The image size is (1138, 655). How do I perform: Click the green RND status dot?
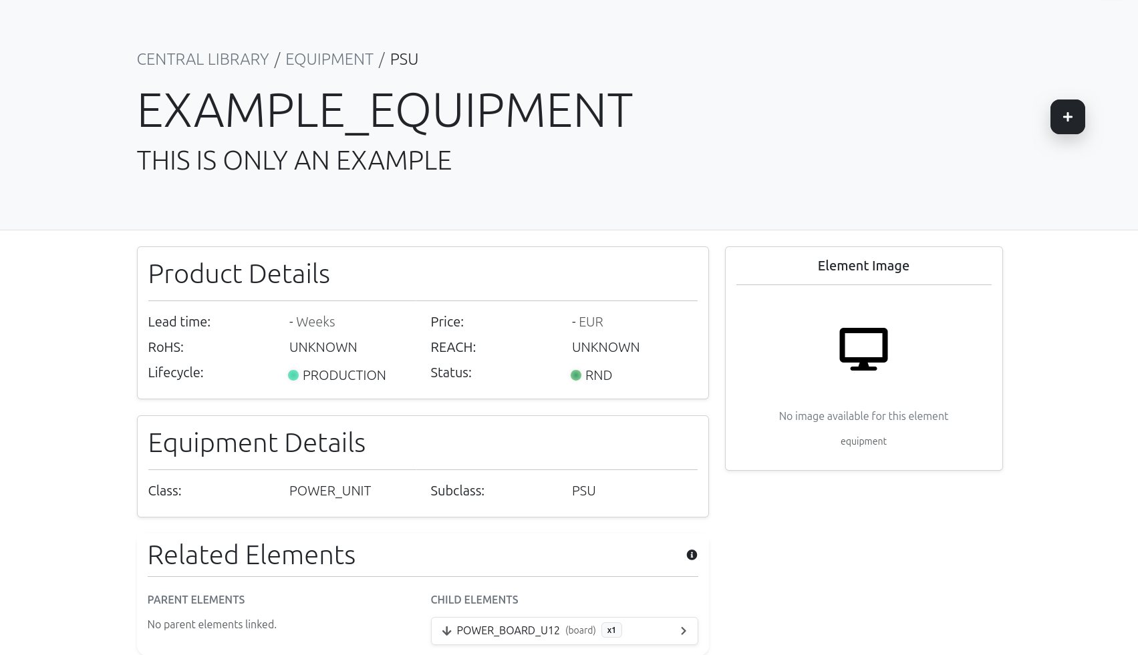pyautogui.click(x=576, y=375)
